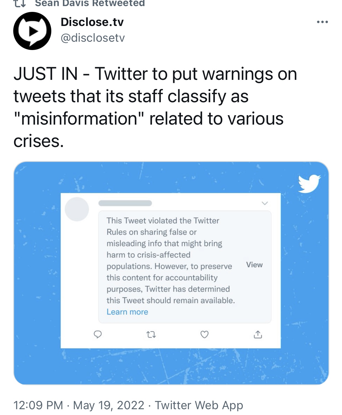
Task: Open the Disclose.tv display name
Action: tap(92, 22)
